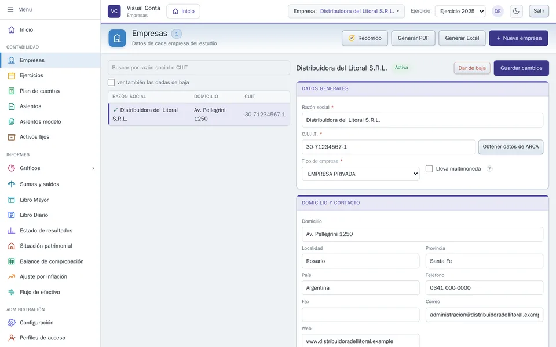
Task: Expand the Gráficos submenu chevron
Action: tap(93, 168)
